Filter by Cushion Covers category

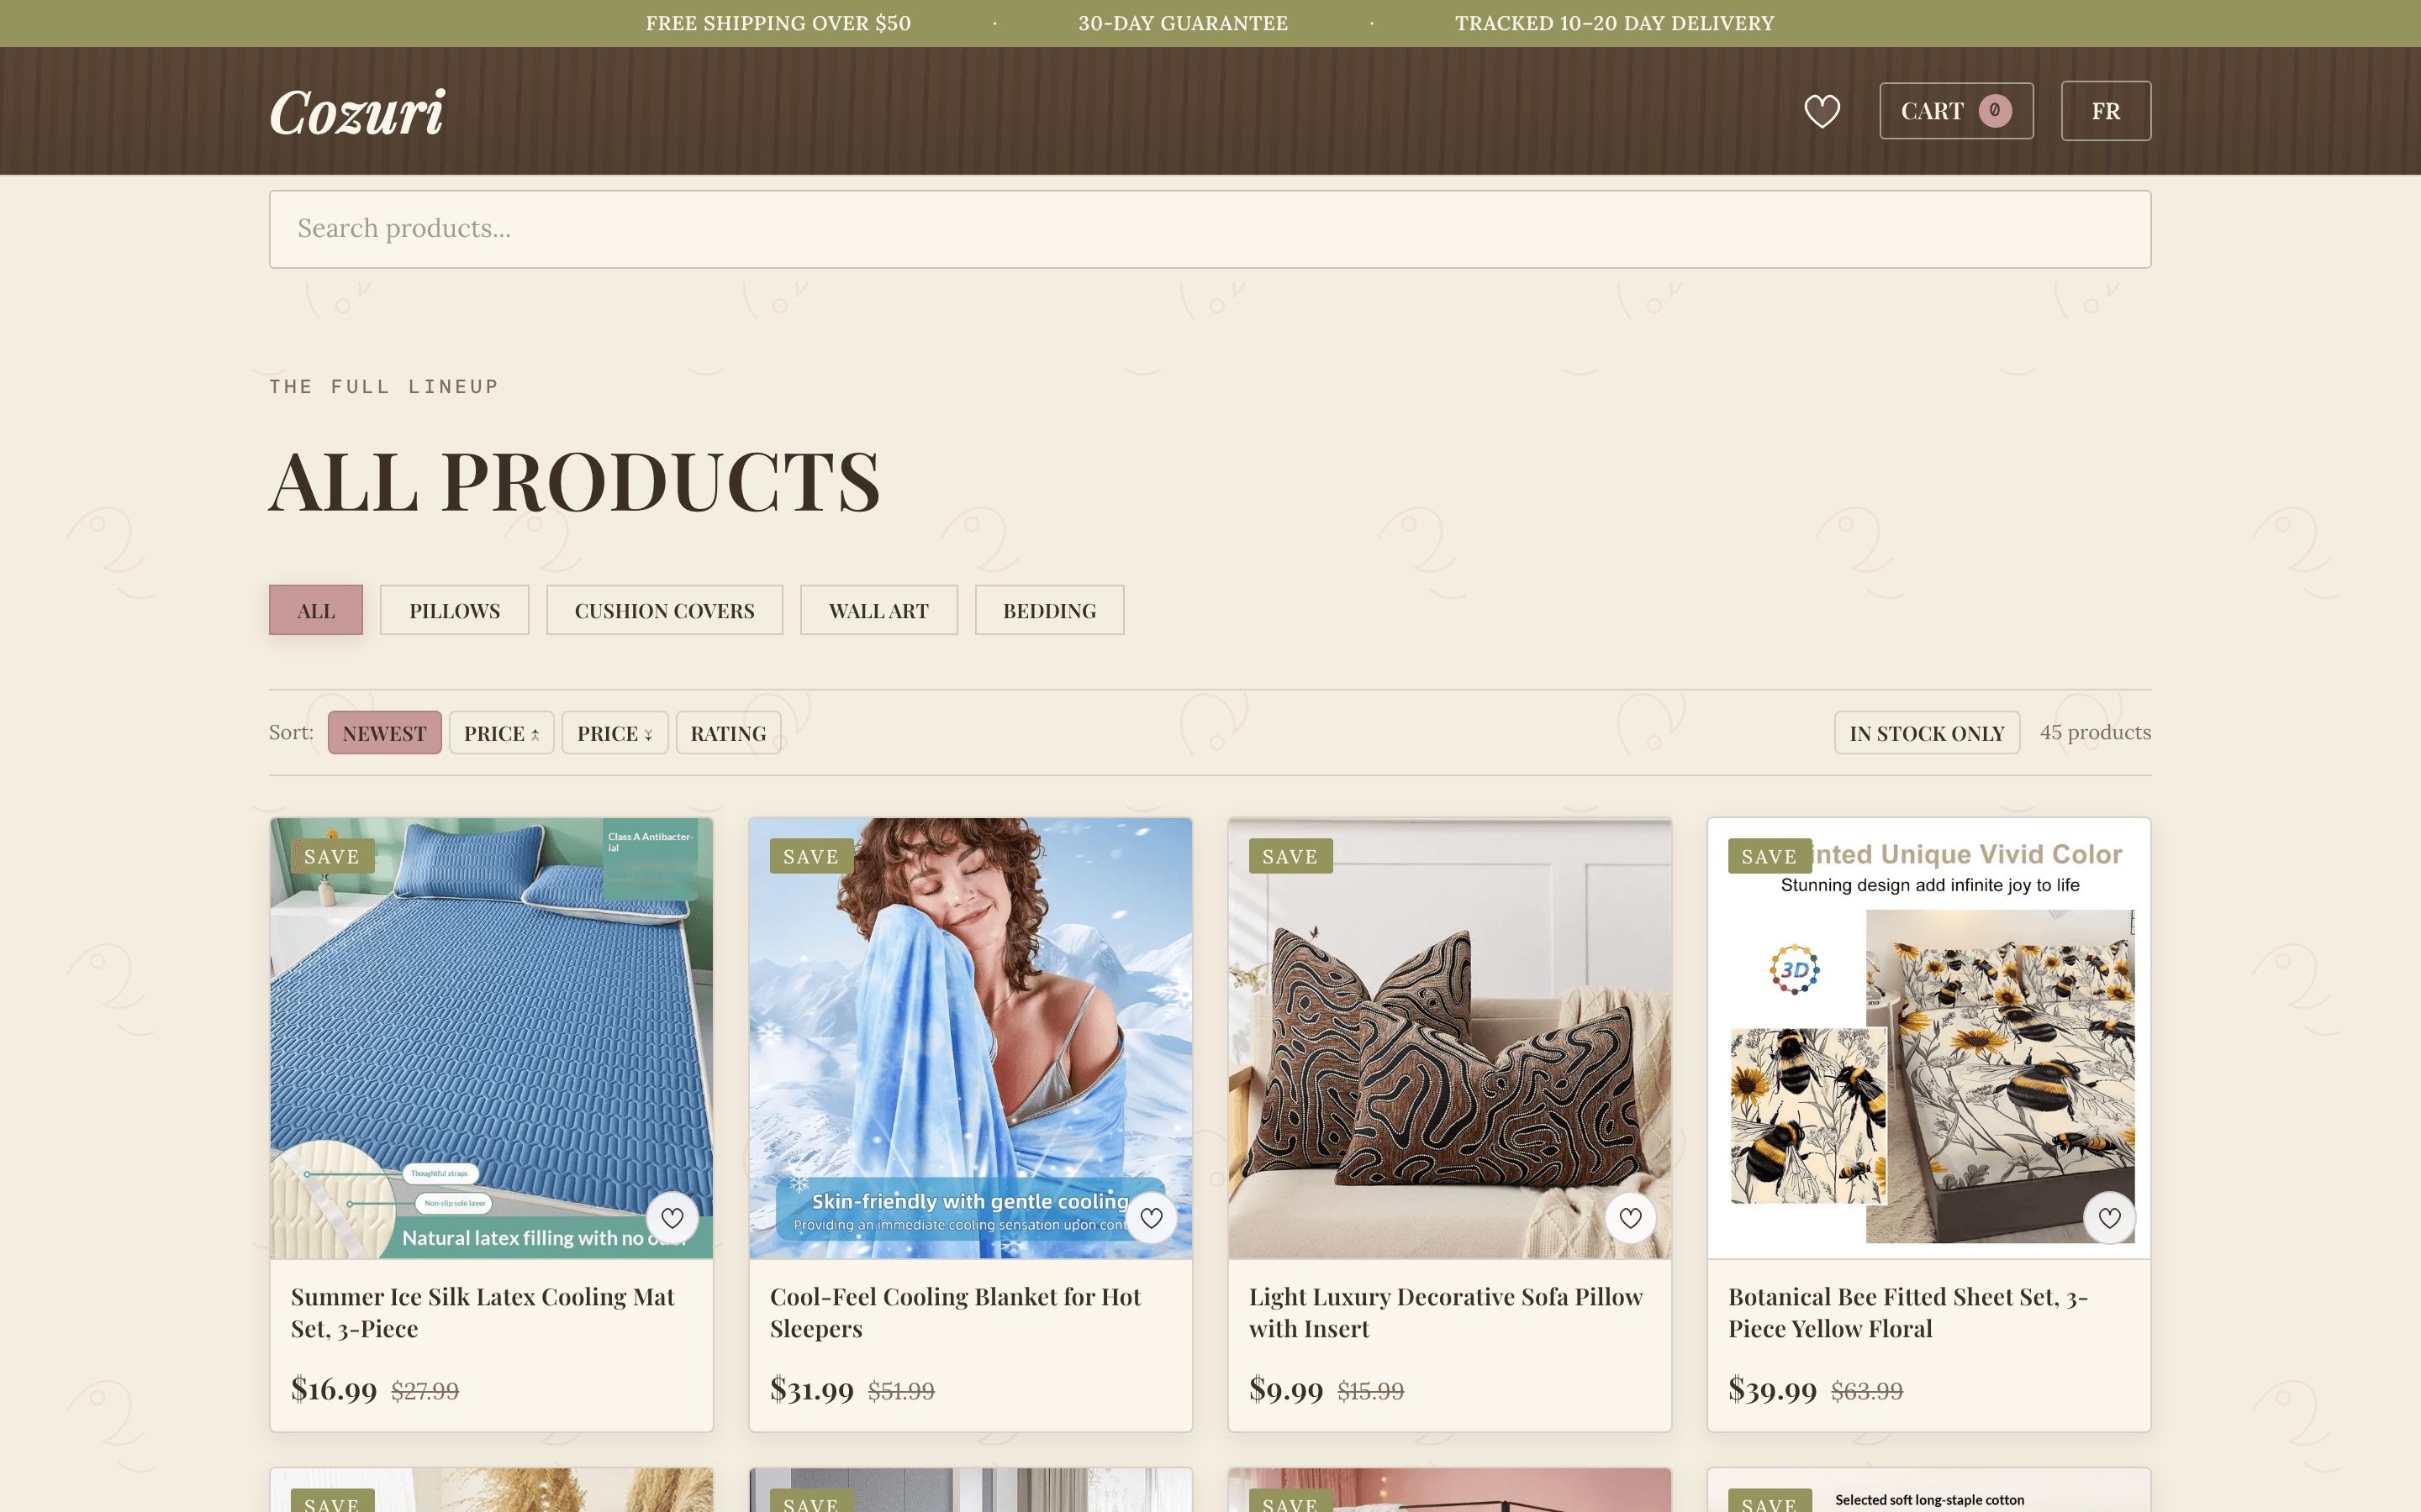[x=664, y=610]
